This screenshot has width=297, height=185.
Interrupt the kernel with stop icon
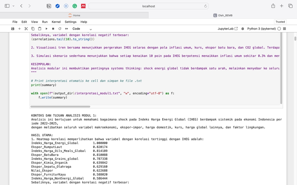click(x=53, y=29)
